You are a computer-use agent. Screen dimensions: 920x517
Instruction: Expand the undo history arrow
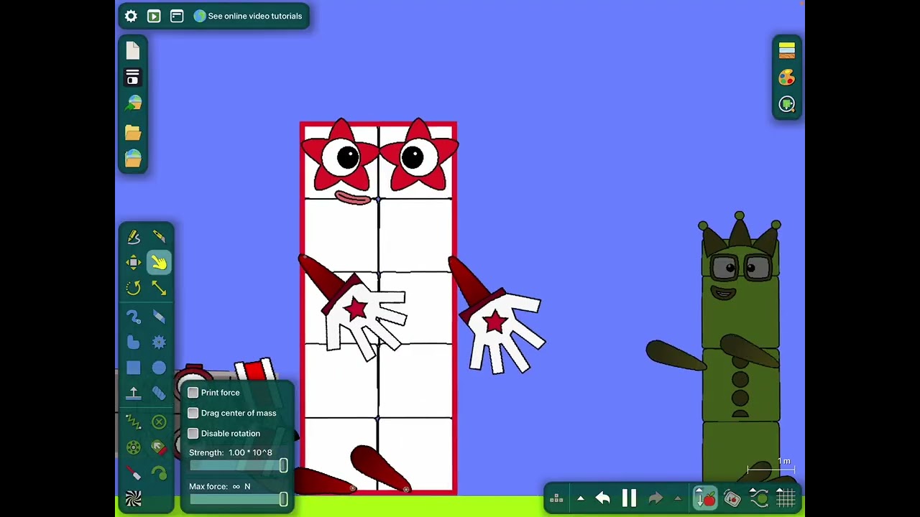tap(581, 498)
